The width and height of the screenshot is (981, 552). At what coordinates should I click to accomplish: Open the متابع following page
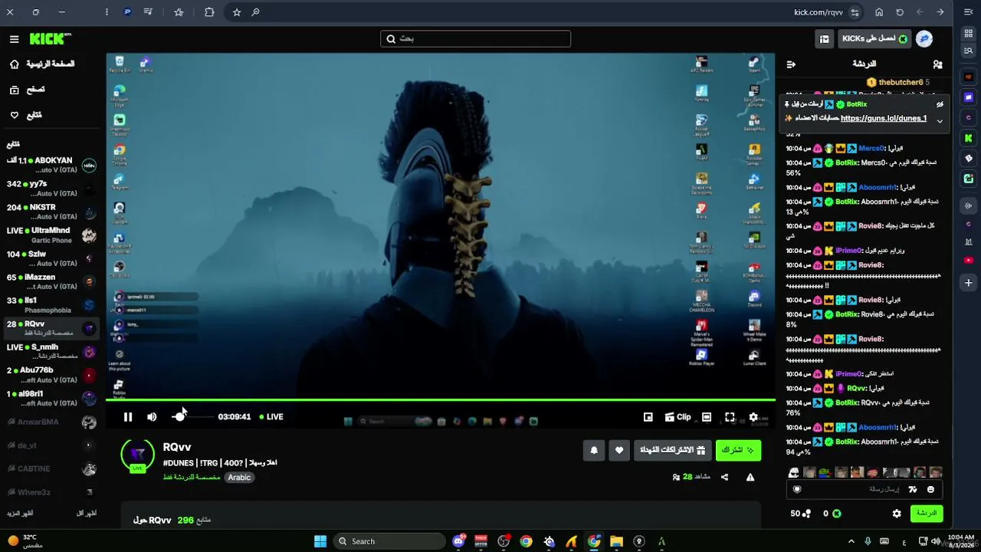coord(25,115)
